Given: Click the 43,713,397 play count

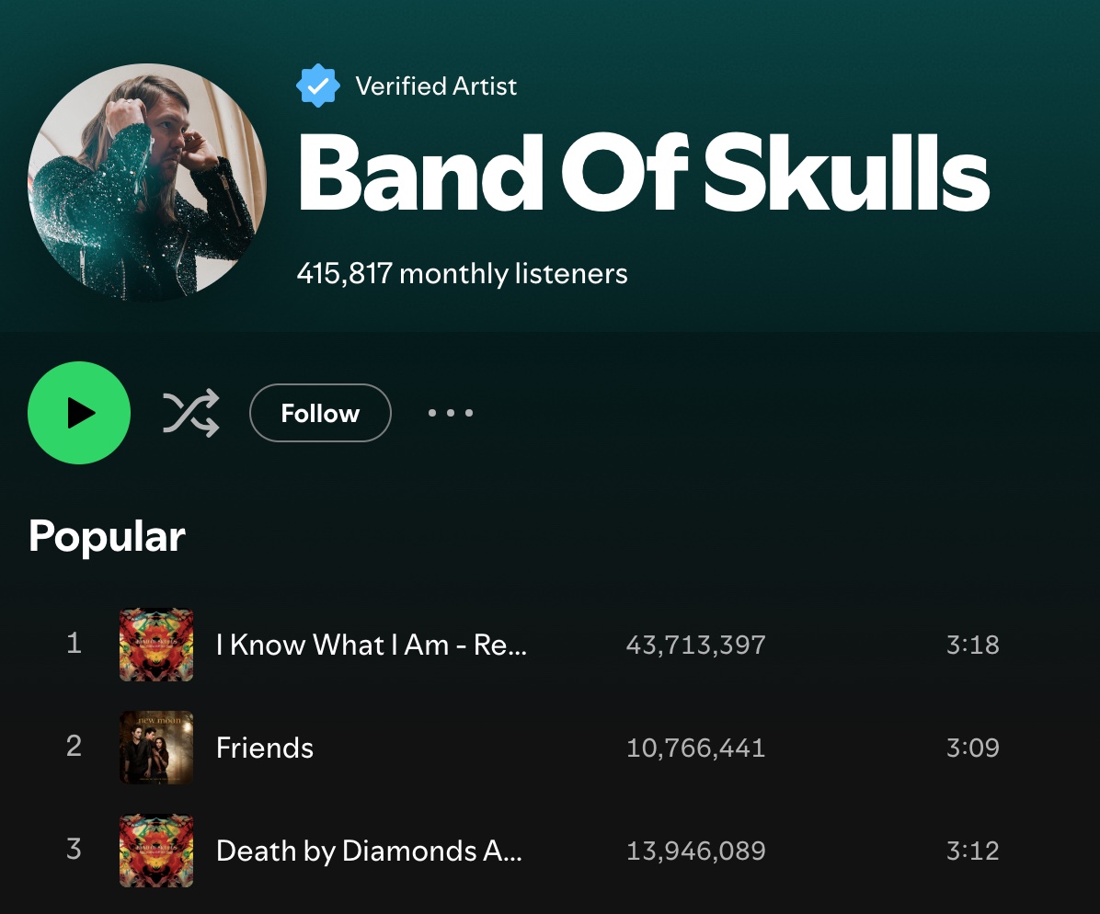Looking at the screenshot, I should [x=695, y=645].
